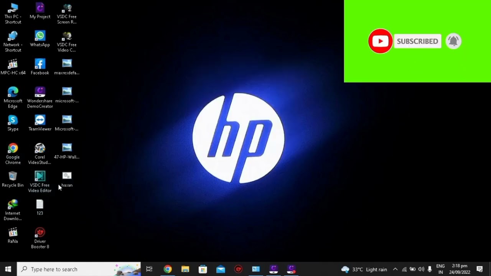
Task: Open File Explorer from the taskbar
Action: pos(185,269)
